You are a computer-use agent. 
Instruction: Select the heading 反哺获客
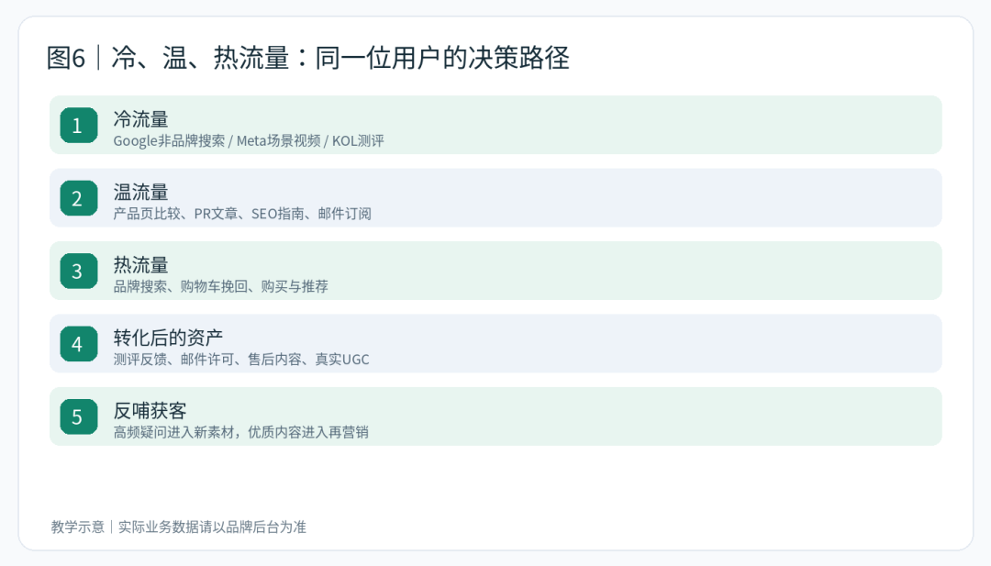click(x=150, y=410)
